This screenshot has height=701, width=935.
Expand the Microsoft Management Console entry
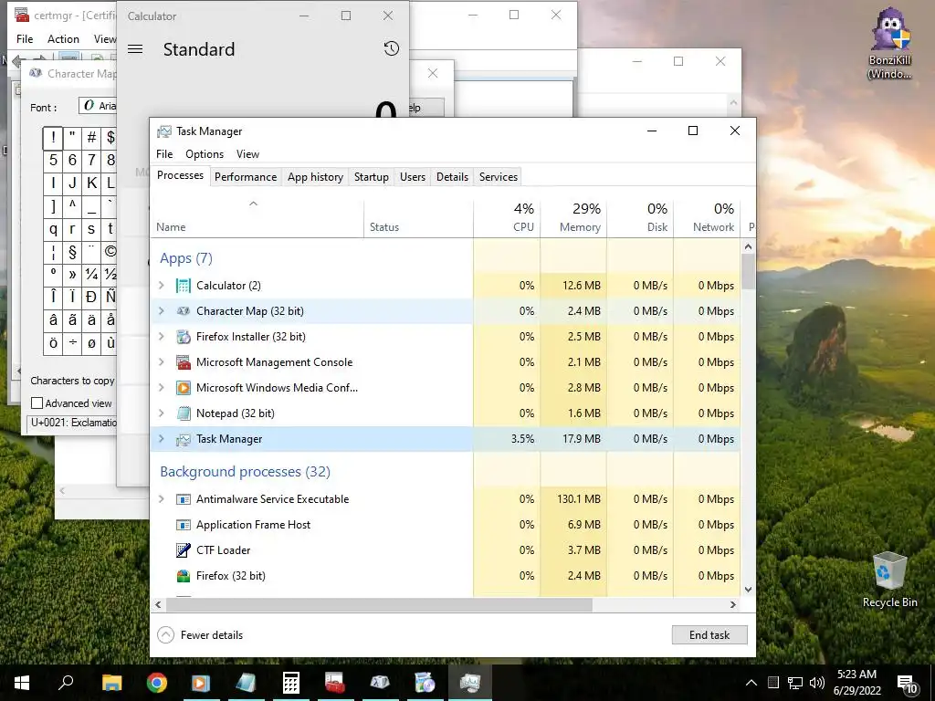161,362
